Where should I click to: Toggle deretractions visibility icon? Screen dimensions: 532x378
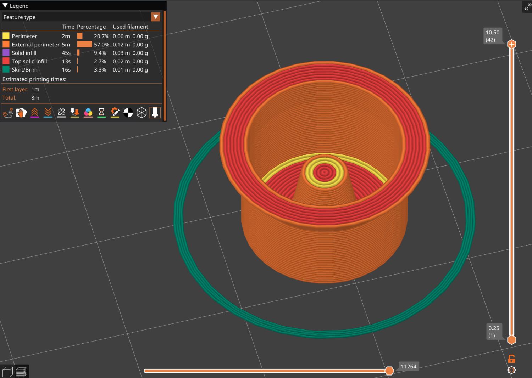pyautogui.click(x=48, y=113)
